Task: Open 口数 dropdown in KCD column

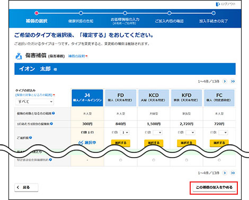Action: pyautogui.click(x=157, y=133)
